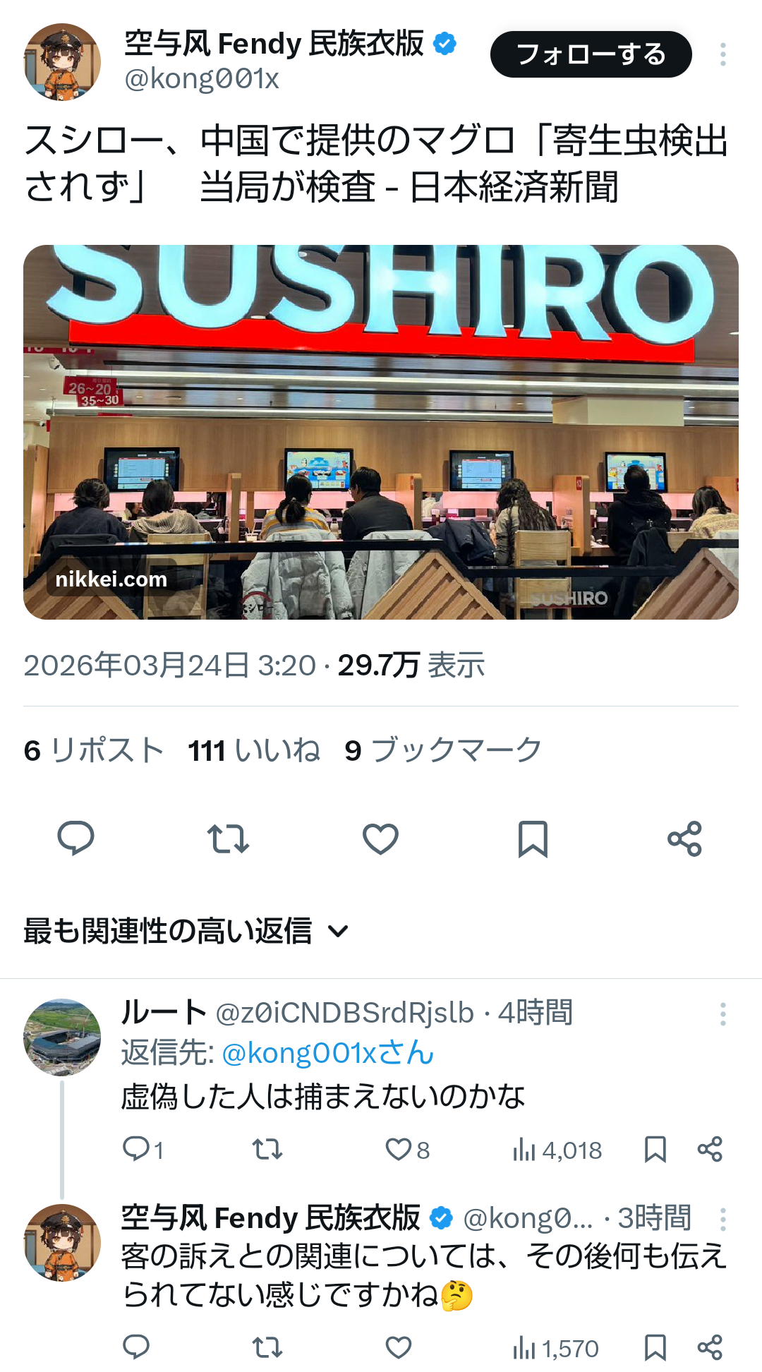This screenshot has height=1372, width=762.
Task: Open three-dot menu on Fendy's 3時間 reply
Action: [x=723, y=1219]
